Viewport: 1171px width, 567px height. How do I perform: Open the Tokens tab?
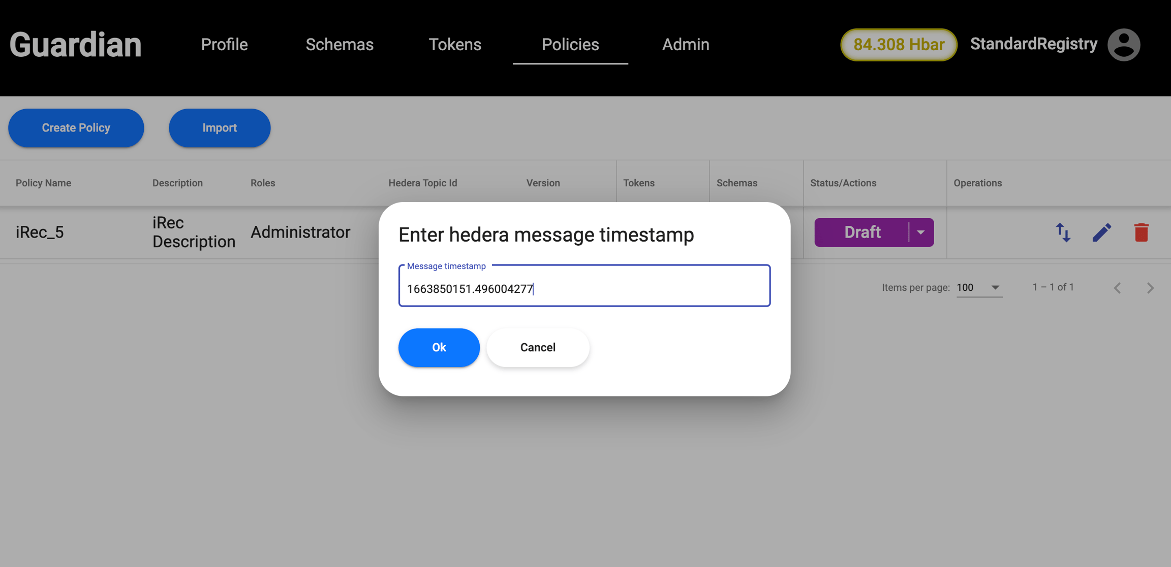(455, 45)
